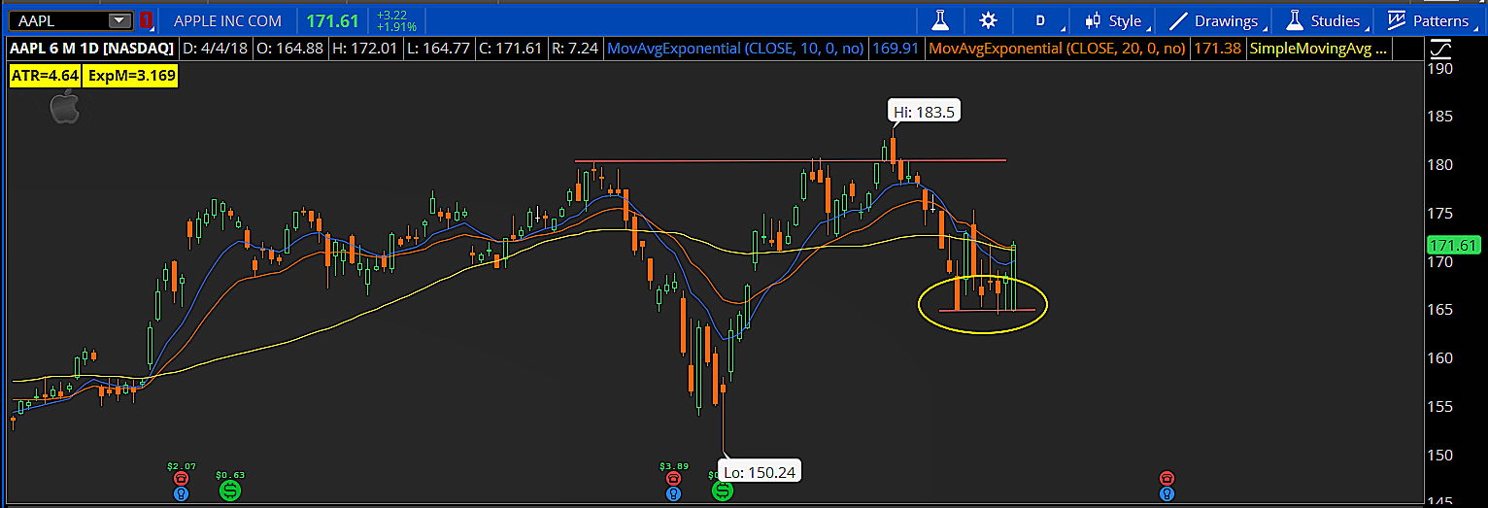Click the Hi: 183.5 price bubble
The image size is (1488, 508).
[x=926, y=112]
